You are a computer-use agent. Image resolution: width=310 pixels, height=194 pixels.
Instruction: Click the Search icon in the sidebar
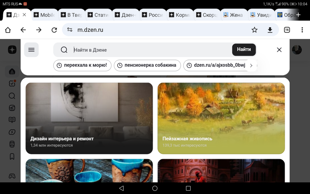(x=12, y=96)
